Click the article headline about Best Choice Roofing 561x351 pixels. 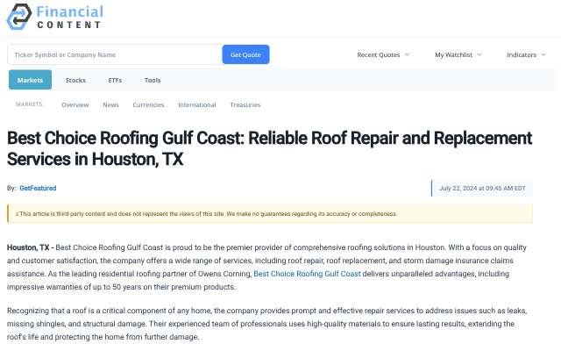click(269, 148)
